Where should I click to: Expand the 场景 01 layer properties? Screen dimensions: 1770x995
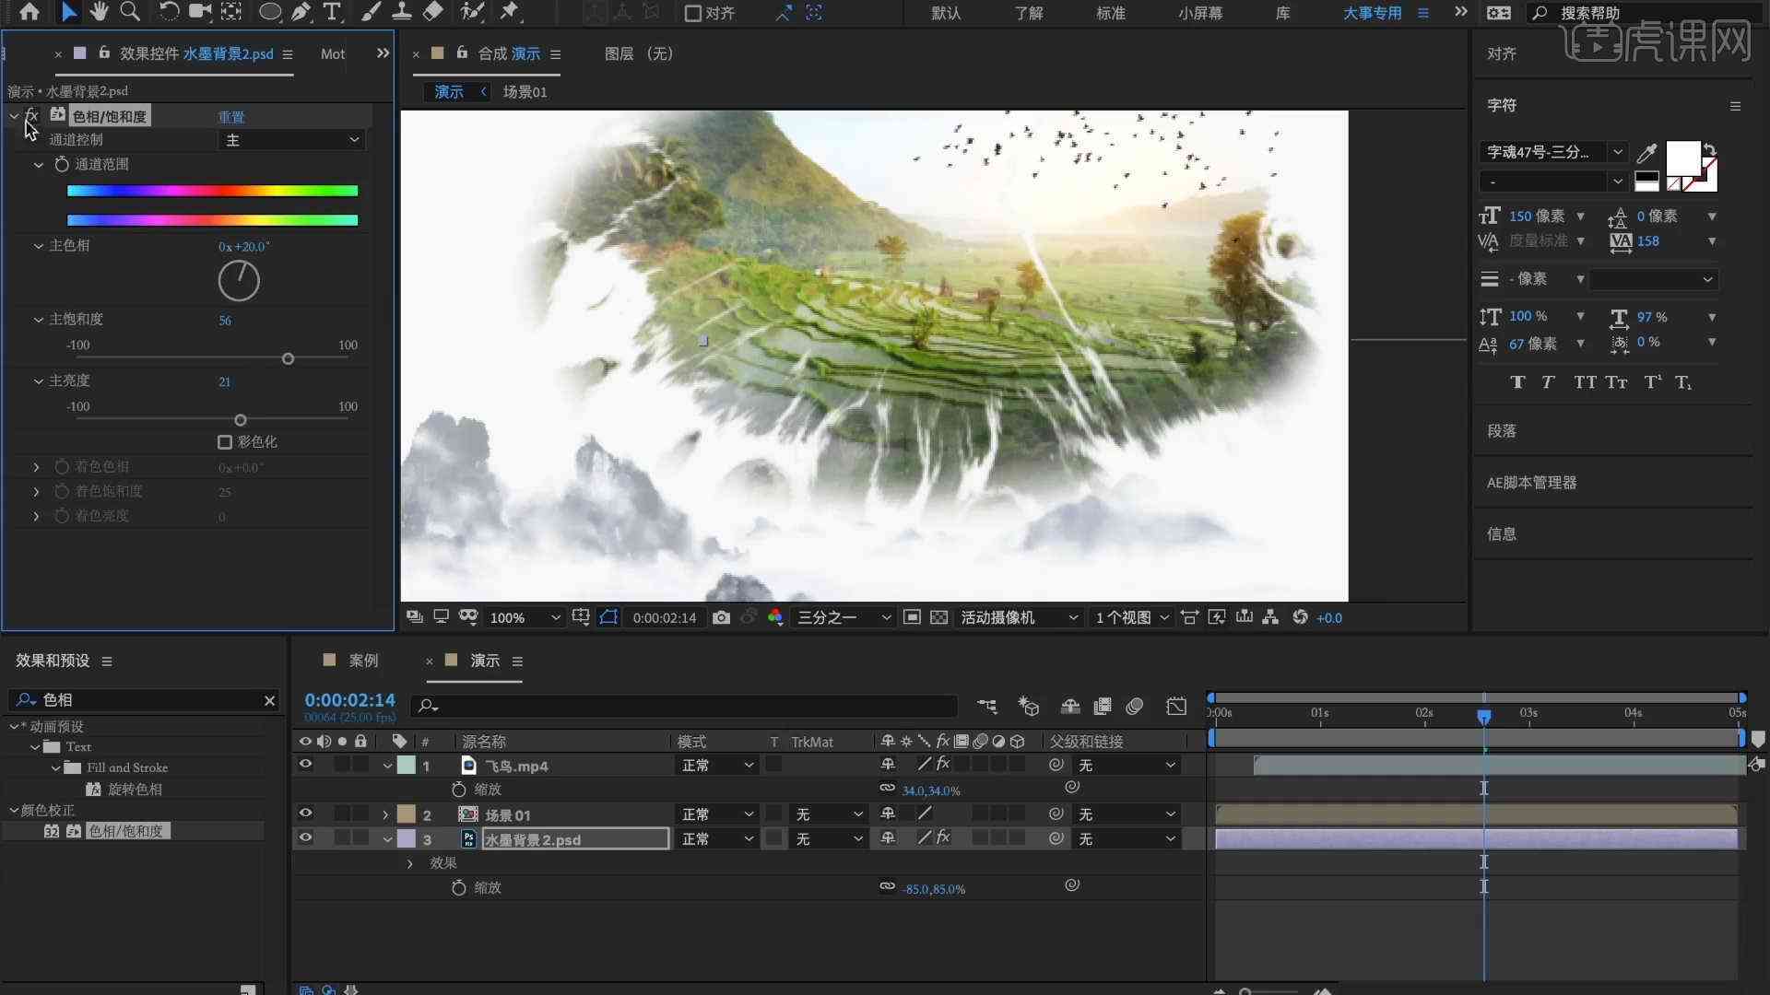[x=385, y=814]
